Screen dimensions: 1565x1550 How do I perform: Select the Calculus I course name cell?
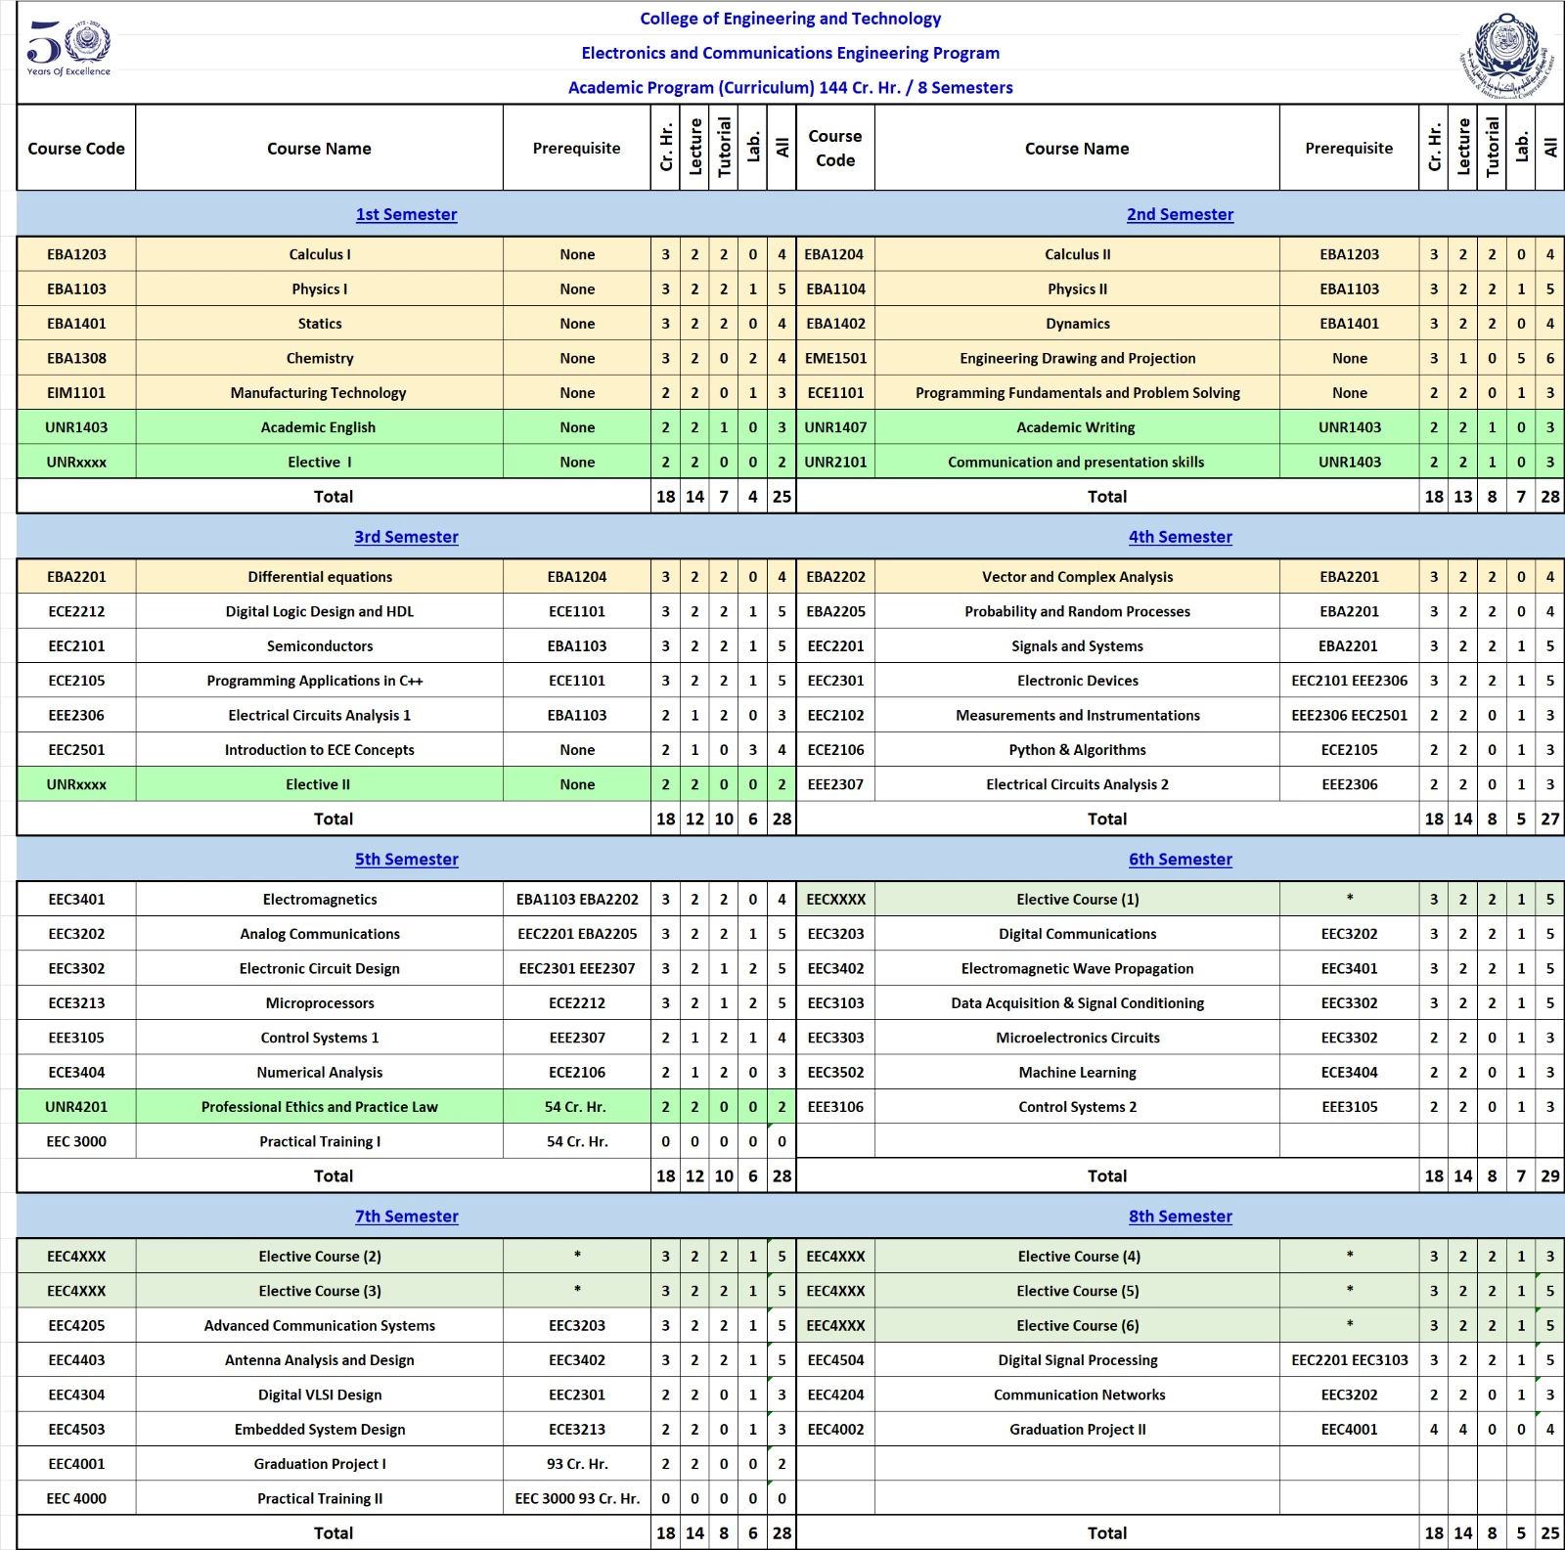click(320, 254)
